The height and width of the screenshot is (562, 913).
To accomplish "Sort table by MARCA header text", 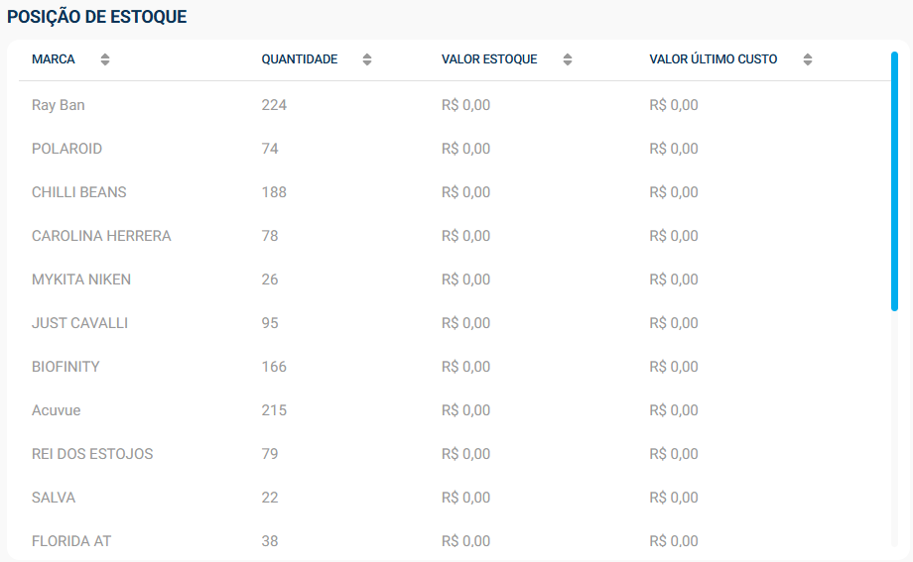I will pyautogui.click(x=53, y=59).
